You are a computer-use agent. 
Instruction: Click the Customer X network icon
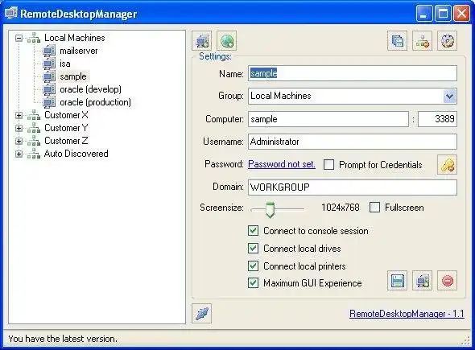click(x=34, y=115)
